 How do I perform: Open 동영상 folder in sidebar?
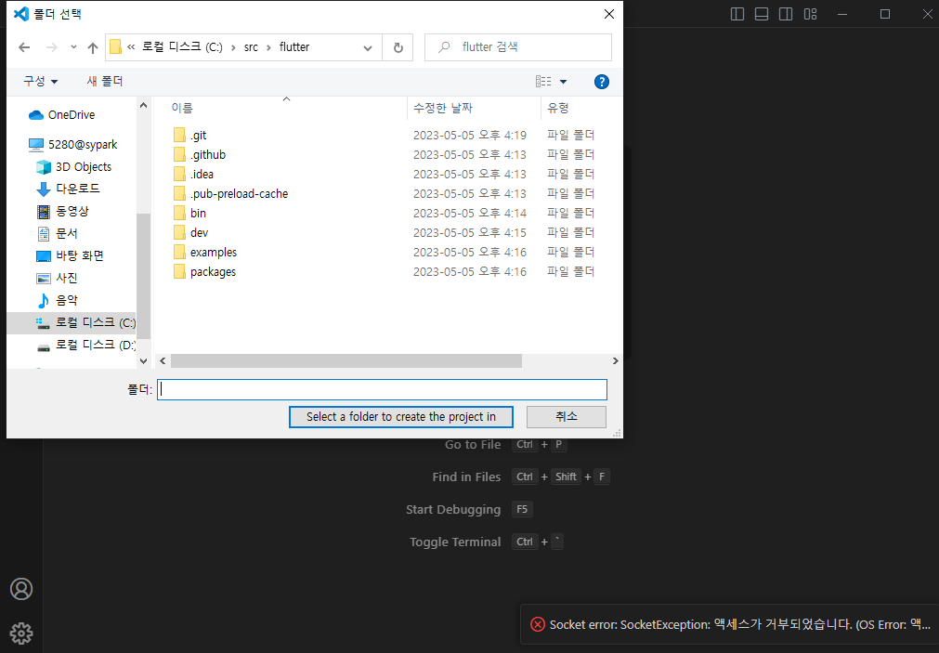coord(62,212)
